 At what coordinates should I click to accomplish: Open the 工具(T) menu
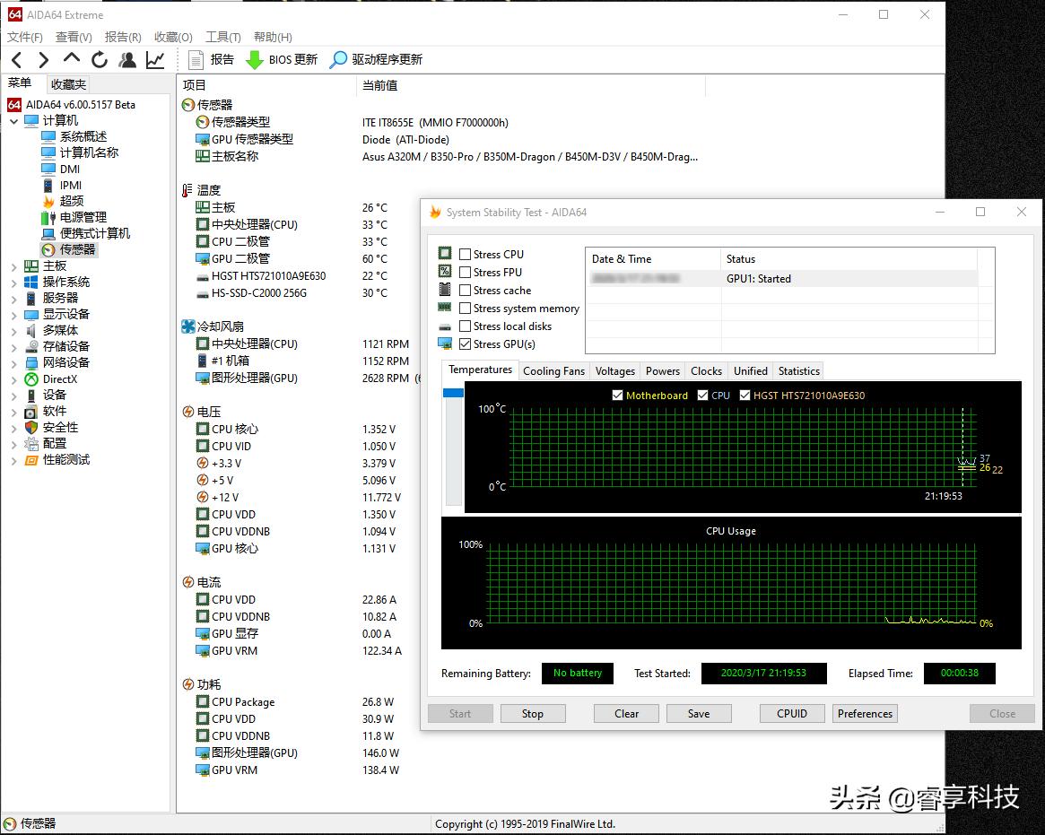(221, 37)
